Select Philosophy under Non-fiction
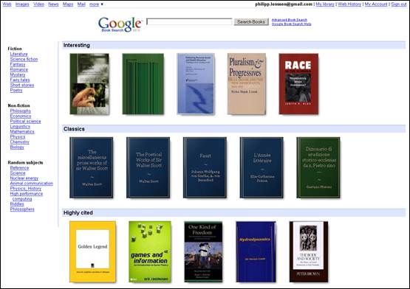Image resolution: width=410 pixels, height=289 pixels. click(21, 111)
